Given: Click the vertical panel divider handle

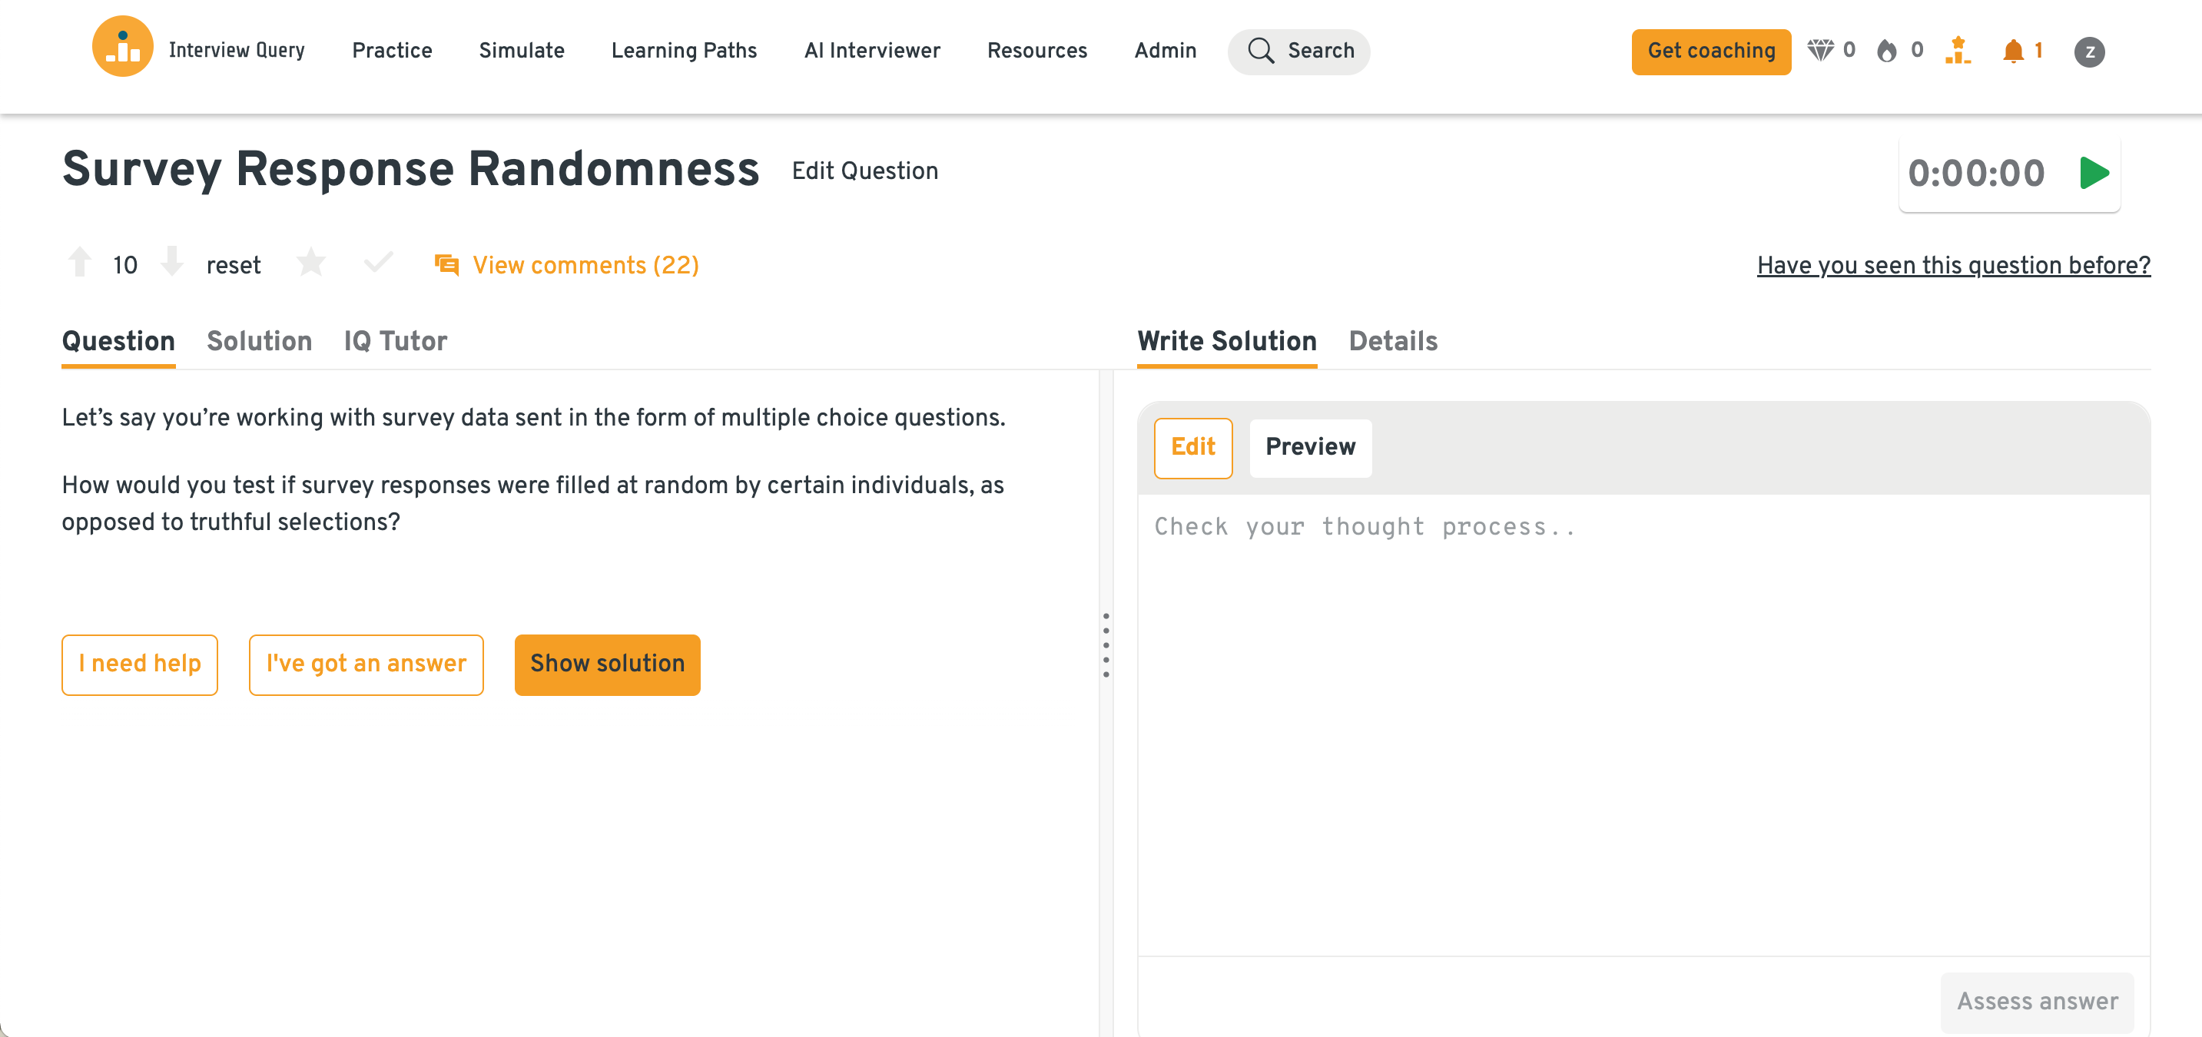Looking at the screenshot, I should [1106, 645].
